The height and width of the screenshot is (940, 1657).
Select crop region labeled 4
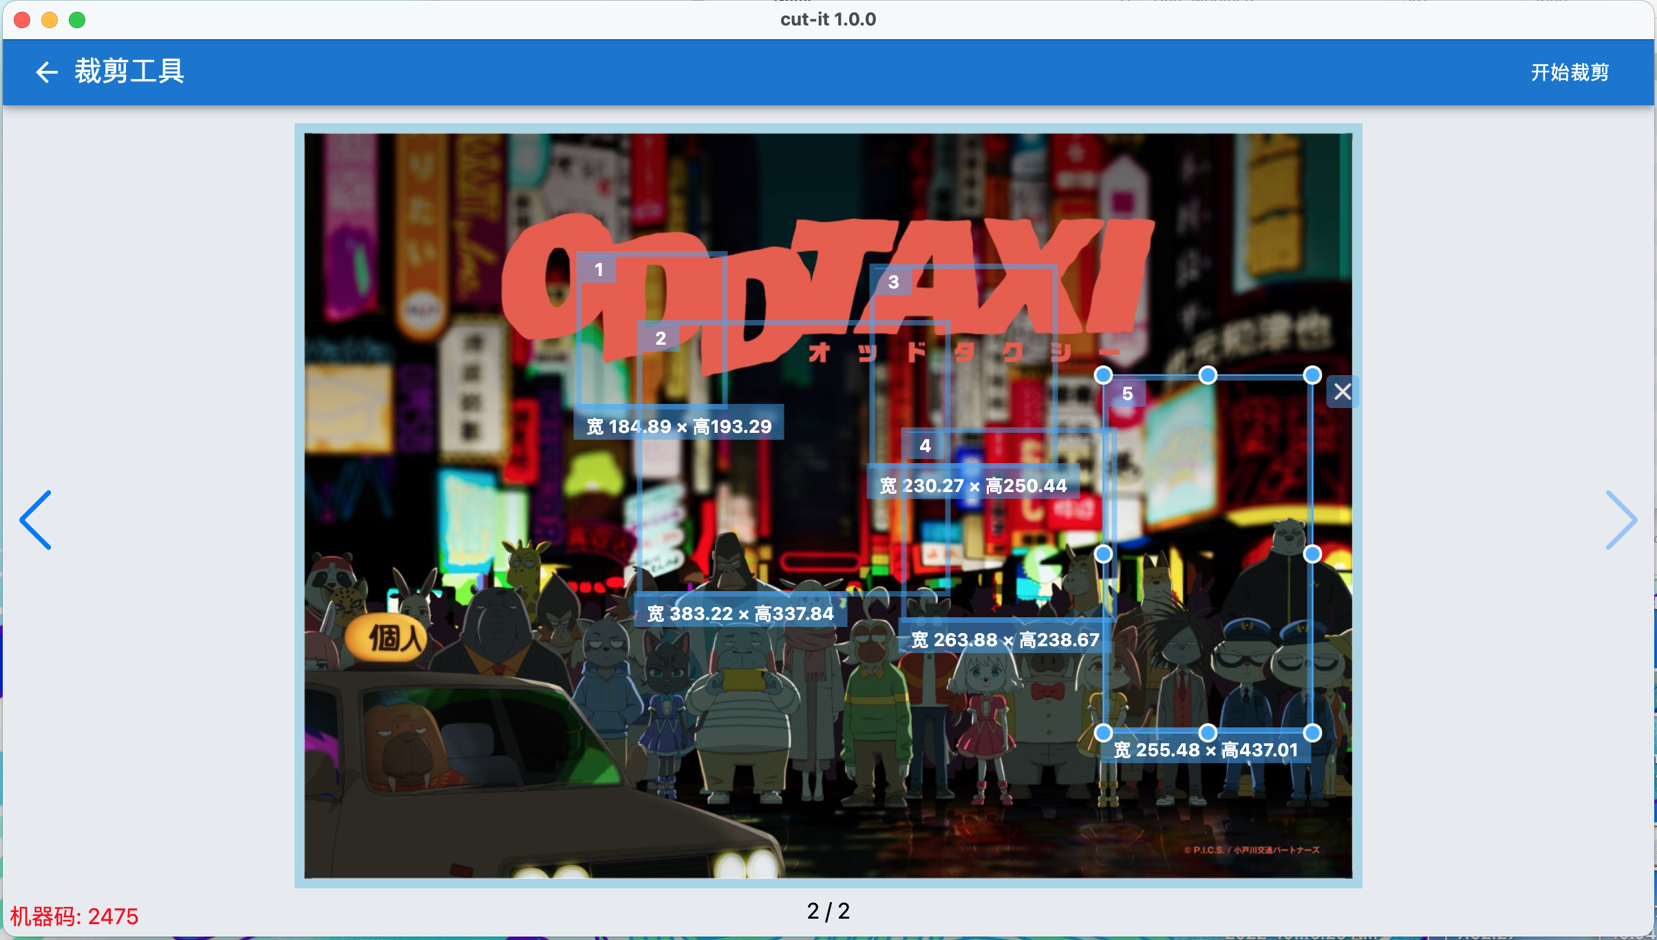925,445
